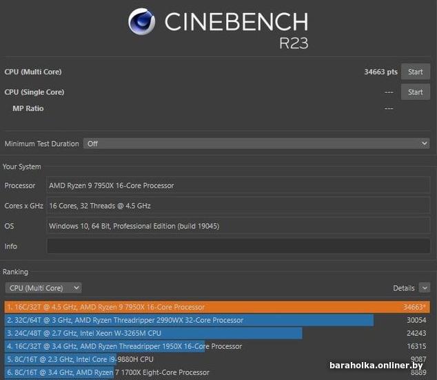Viewport: 437px width, 380px height.
Task: Click the OS Windows 10 field
Action: pos(238,226)
